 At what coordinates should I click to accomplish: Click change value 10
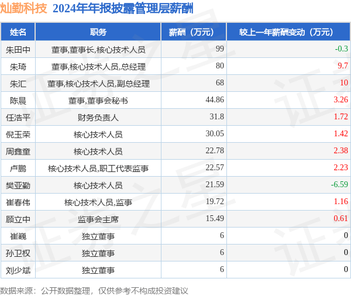tap(344, 82)
